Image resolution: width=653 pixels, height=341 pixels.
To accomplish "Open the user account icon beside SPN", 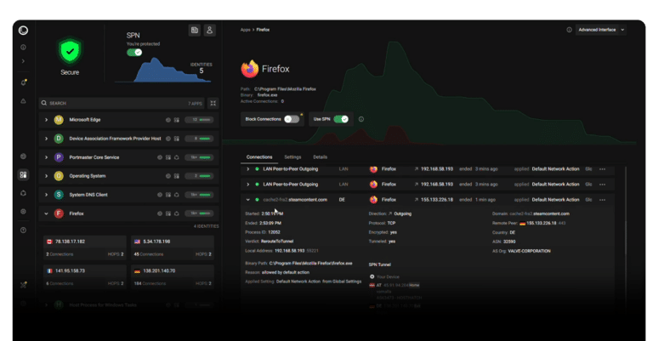I will [x=209, y=31].
